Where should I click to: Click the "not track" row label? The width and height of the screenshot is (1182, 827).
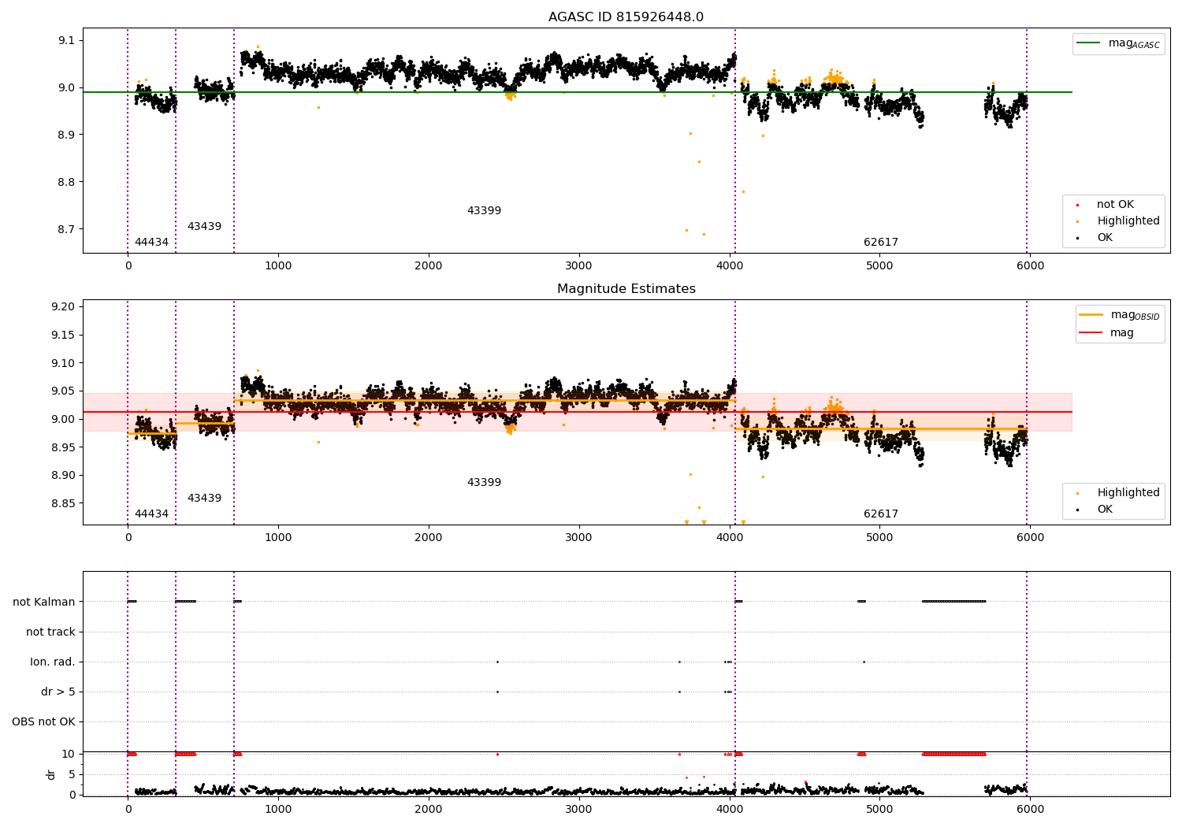50,632
